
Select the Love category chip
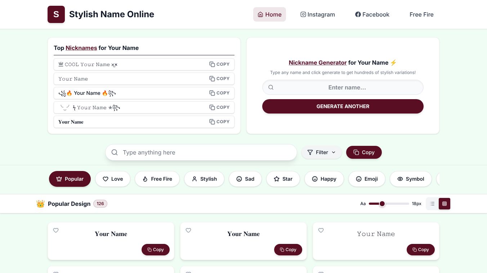click(x=113, y=179)
